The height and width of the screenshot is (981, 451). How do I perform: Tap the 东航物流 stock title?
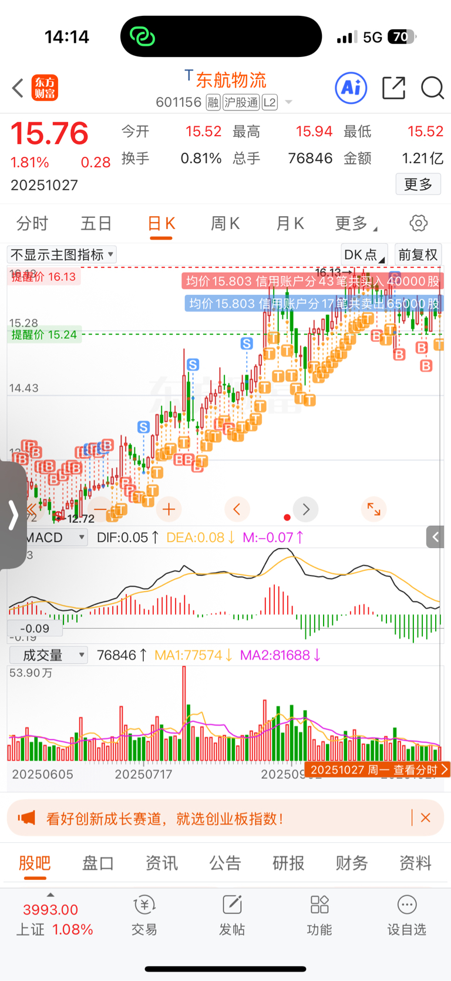pos(231,80)
